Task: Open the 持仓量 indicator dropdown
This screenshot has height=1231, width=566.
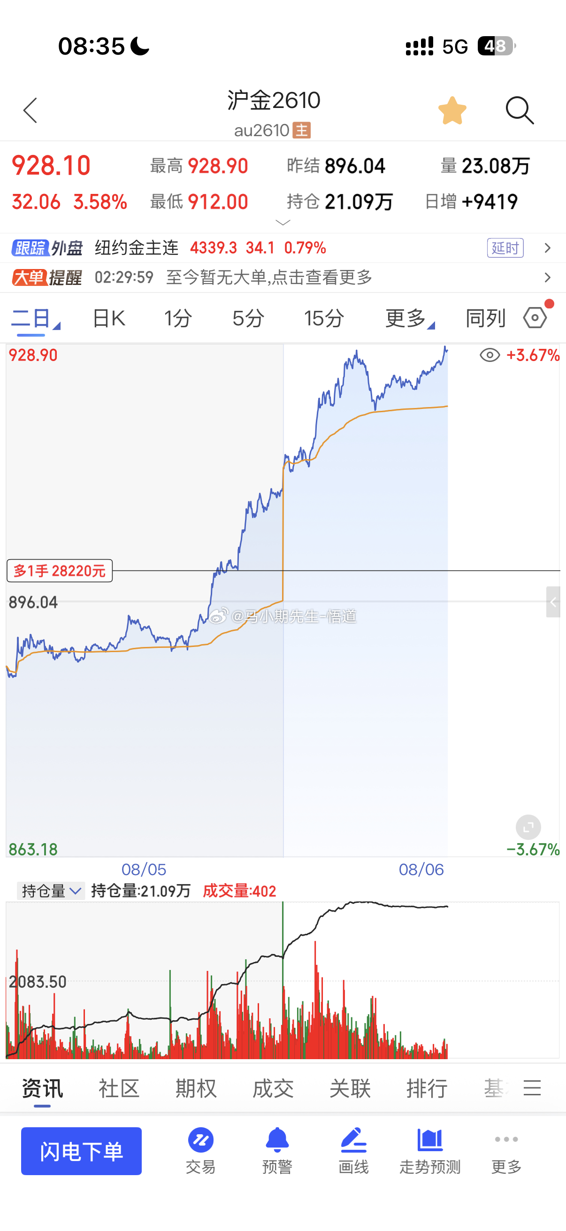Action: tap(51, 891)
